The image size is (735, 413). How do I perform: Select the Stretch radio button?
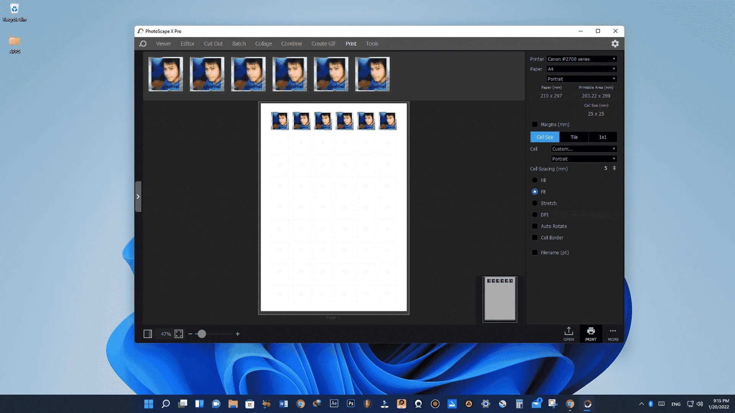(535, 203)
